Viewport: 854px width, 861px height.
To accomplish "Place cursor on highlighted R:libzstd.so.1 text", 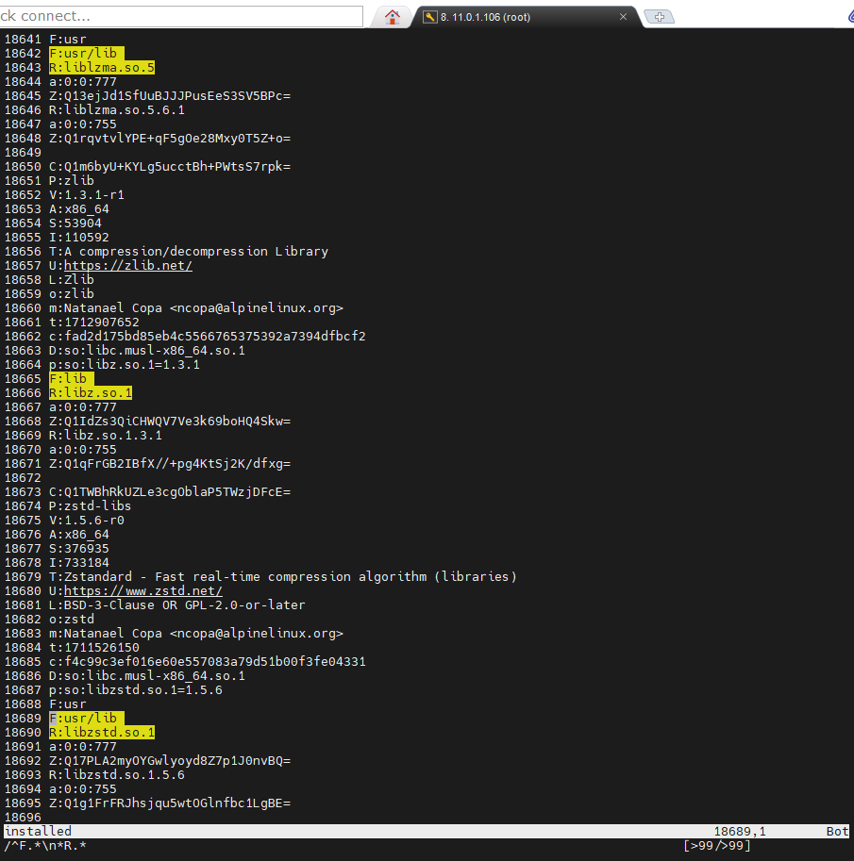I will point(102,733).
